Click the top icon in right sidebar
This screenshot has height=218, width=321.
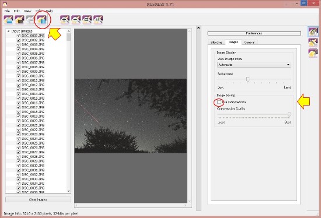click(x=313, y=32)
